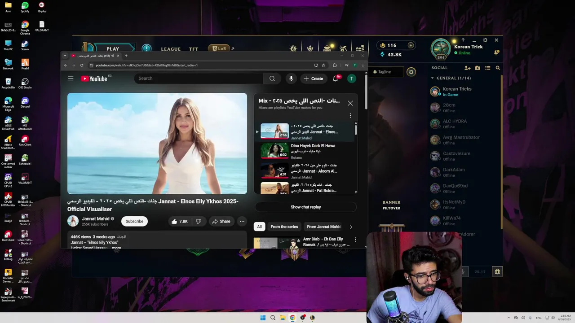Open options for the Amr Diab video
Screen dimensions: 575x323
355,240
